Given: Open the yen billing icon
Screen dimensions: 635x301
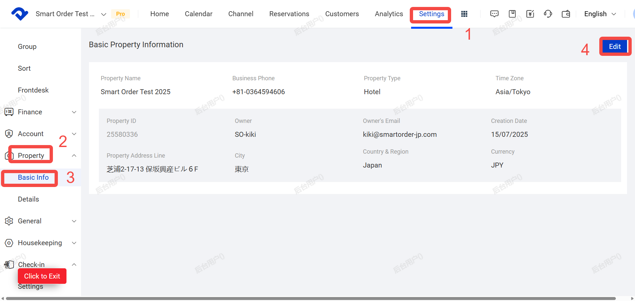Looking at the screenshot, I should (530, 14).
